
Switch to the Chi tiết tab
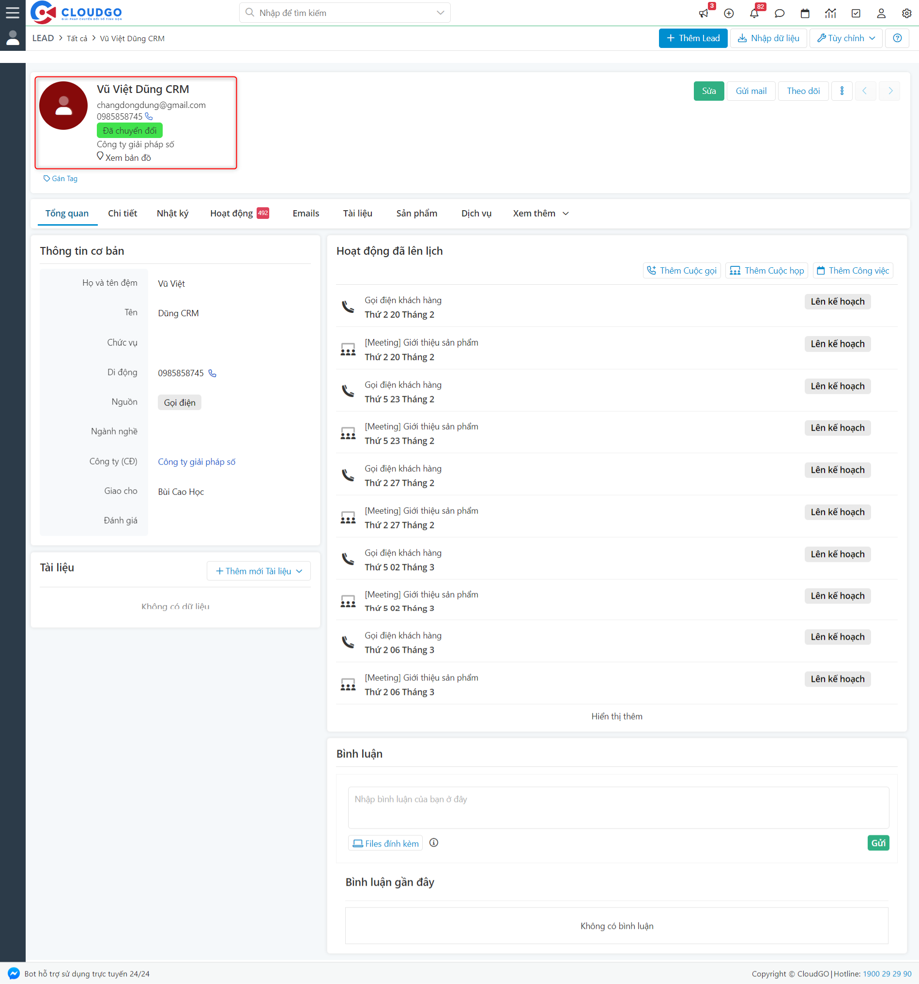(x=122, y=214)
